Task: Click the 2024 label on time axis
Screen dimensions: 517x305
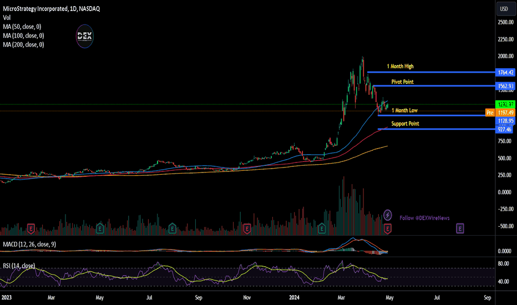Action: (294, 297)
